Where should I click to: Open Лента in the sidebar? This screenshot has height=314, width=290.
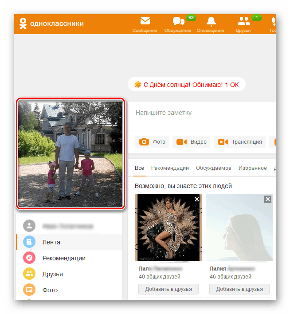pyautogui.click(x=69, y=242)
